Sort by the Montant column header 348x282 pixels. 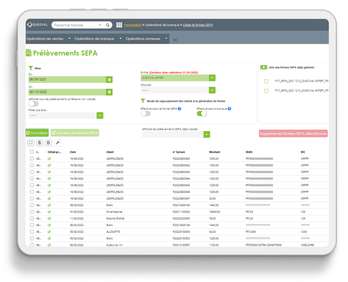[215, 152]
